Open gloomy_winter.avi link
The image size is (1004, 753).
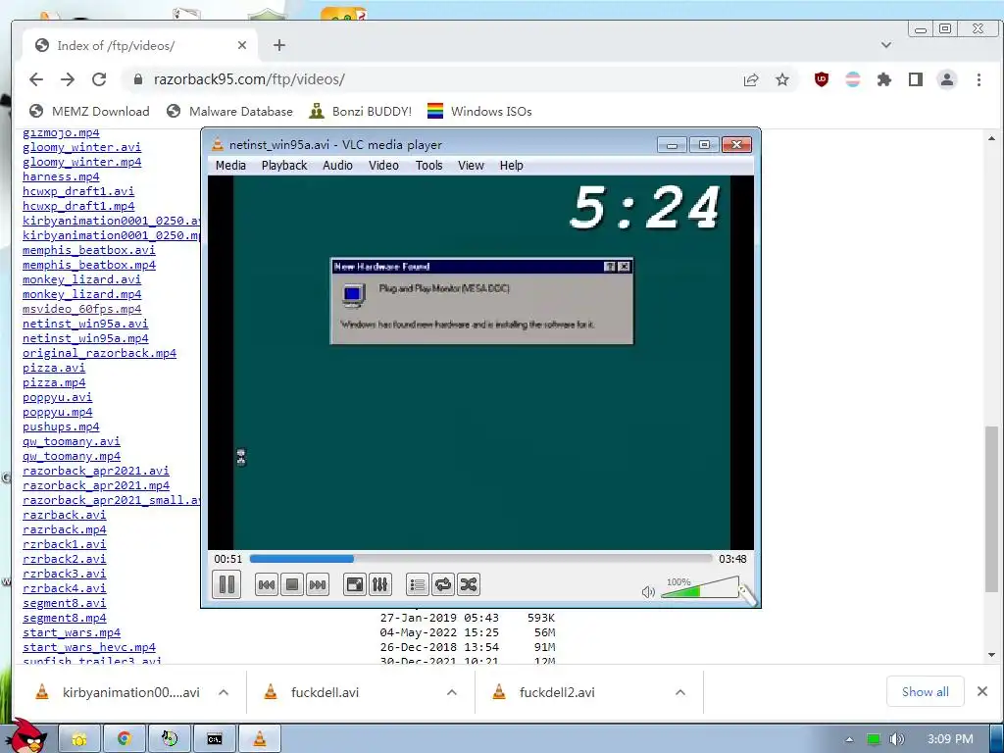pyautogui.click(x=82, y=147)
